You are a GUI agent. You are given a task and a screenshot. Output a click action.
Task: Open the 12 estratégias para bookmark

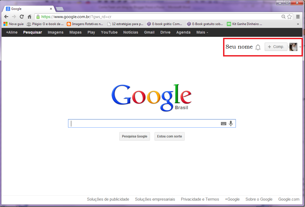(x=125, y=24)
